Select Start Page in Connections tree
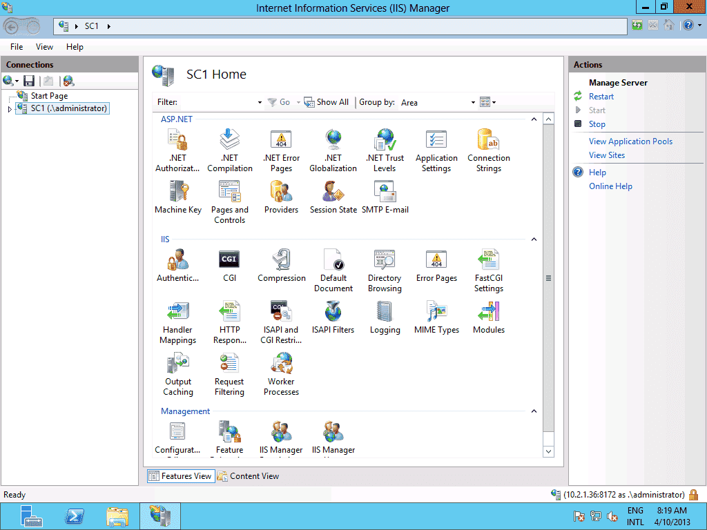The width and height of the screenshot is (707, 530). tap(49, 96)
